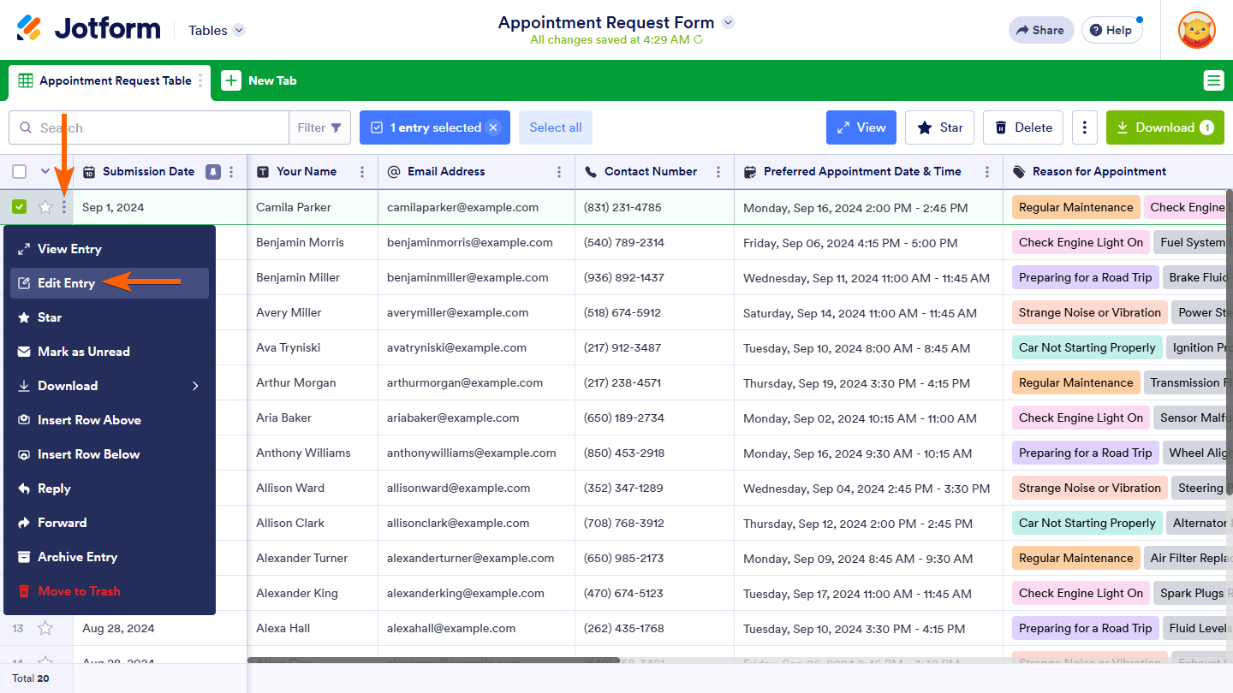Clear the 1 entry selected chip
This screenshot has height=693, width=1233.
point(493,127)
